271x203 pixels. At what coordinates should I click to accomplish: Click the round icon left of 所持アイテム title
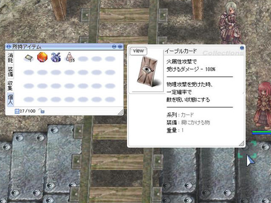(8, 46)
